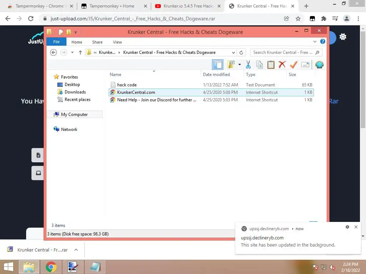Click the Cut scissors icon

tap(248, 65)
